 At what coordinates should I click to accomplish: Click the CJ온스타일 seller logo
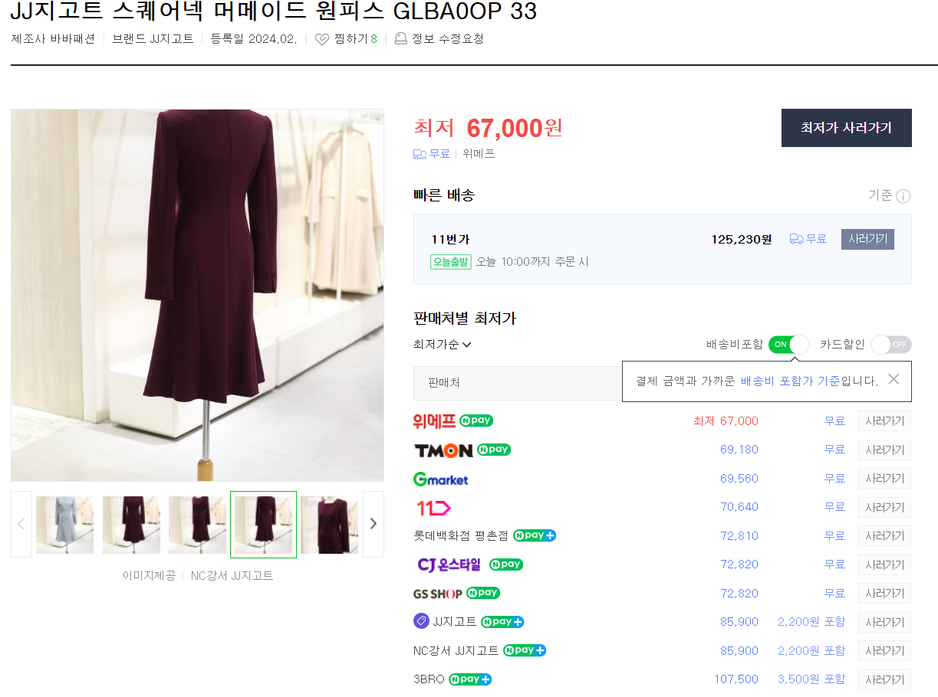click(x=449, y=564)
